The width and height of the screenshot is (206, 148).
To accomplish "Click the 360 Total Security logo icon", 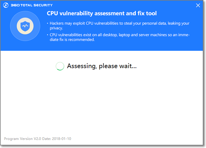I will tap(6, 5).
